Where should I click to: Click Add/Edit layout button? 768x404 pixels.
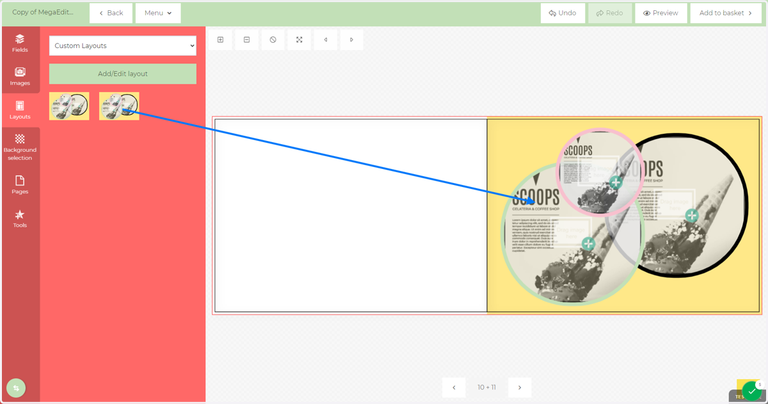pyautogui.click(x=123, y=74)
